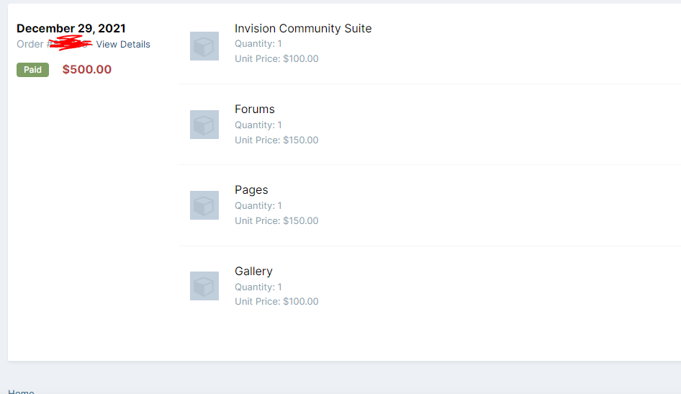Open the Forums product title
This screenshot has width=681, height=394.
click(255, 109)
